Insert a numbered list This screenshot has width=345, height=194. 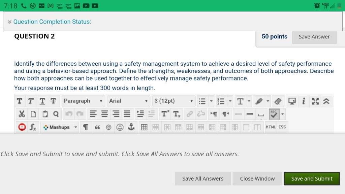[221, 101]
